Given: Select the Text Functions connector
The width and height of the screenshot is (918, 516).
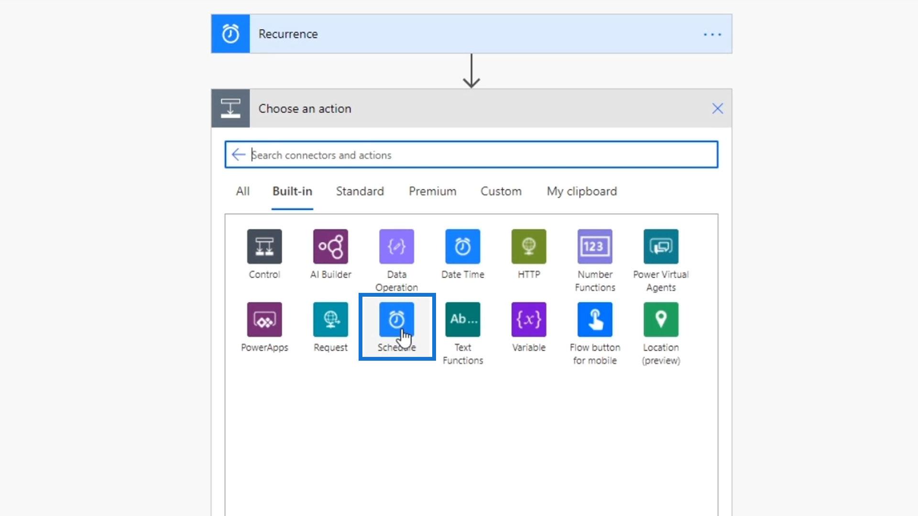Looking at the screenshot, I should (x=462, y=319).
